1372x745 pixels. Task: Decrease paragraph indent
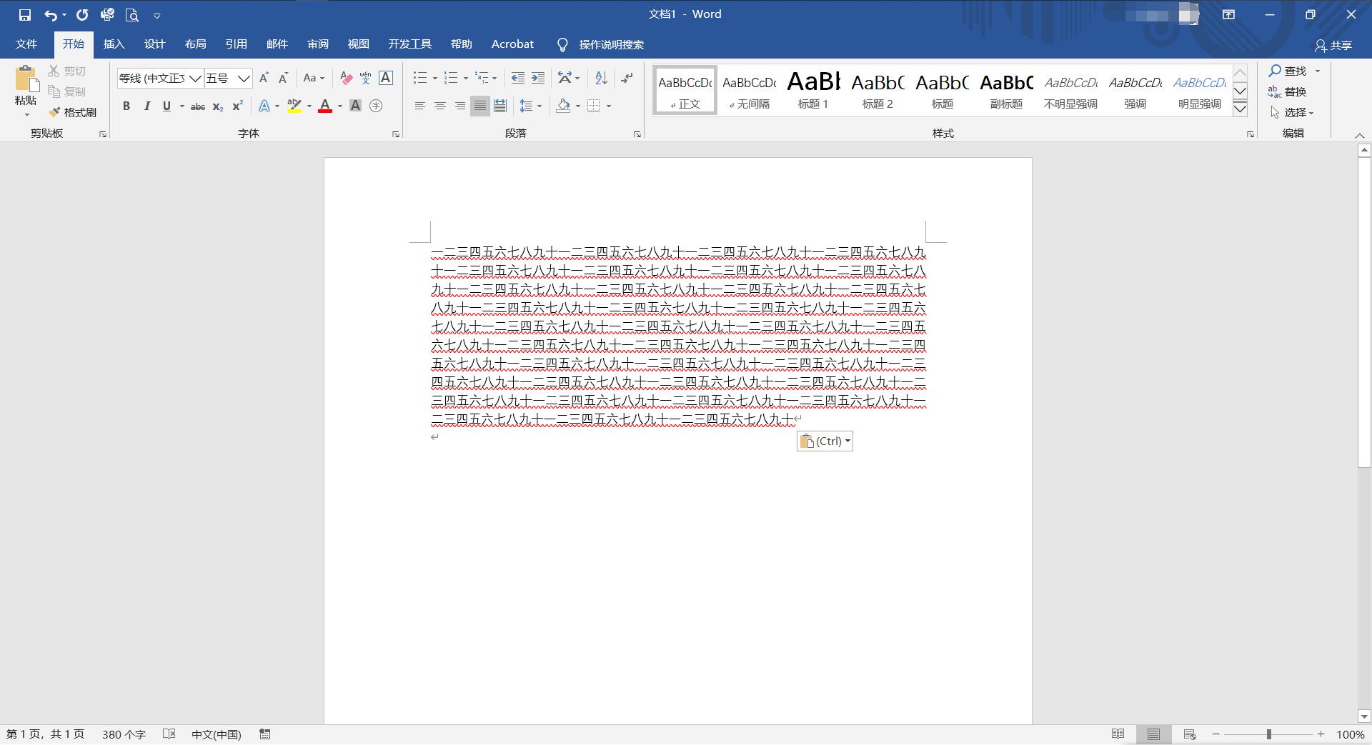click(x=518, y=78)
